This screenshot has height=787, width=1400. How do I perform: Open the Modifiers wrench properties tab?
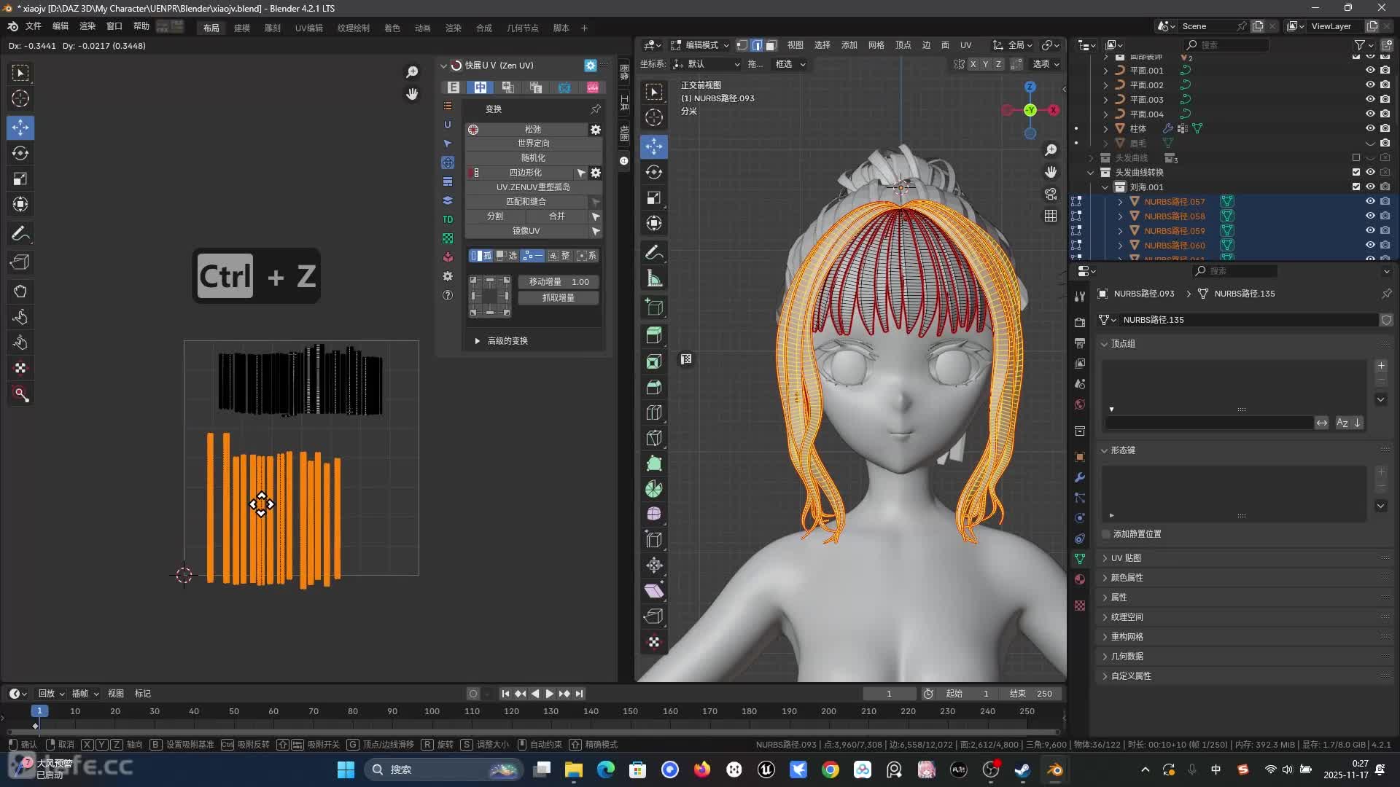1080,477
